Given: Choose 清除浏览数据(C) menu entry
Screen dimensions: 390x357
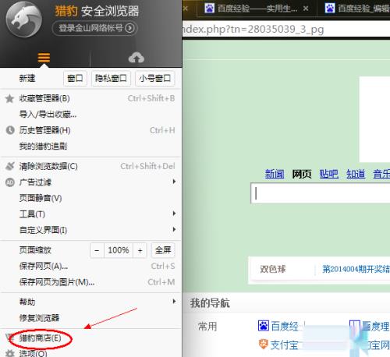Looking at the screenshot, I should click(x=90, y=166).
